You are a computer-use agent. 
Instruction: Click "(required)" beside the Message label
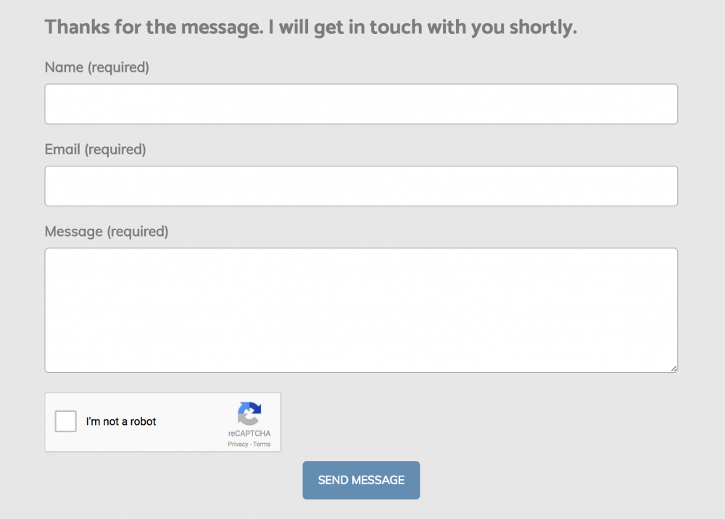coord(138,232)
